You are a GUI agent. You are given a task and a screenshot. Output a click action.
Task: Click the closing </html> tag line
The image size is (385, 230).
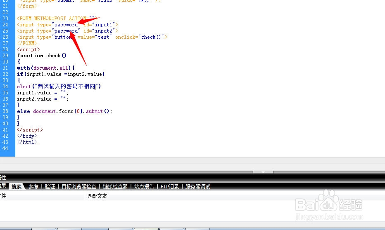click(x=27, y=142)
